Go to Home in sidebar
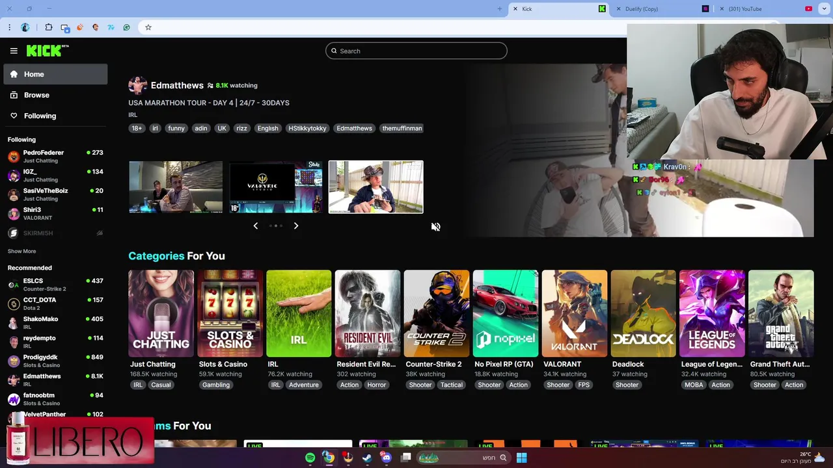Image resolution: width=833 pixels, height=468 pixels. point(55,74)
